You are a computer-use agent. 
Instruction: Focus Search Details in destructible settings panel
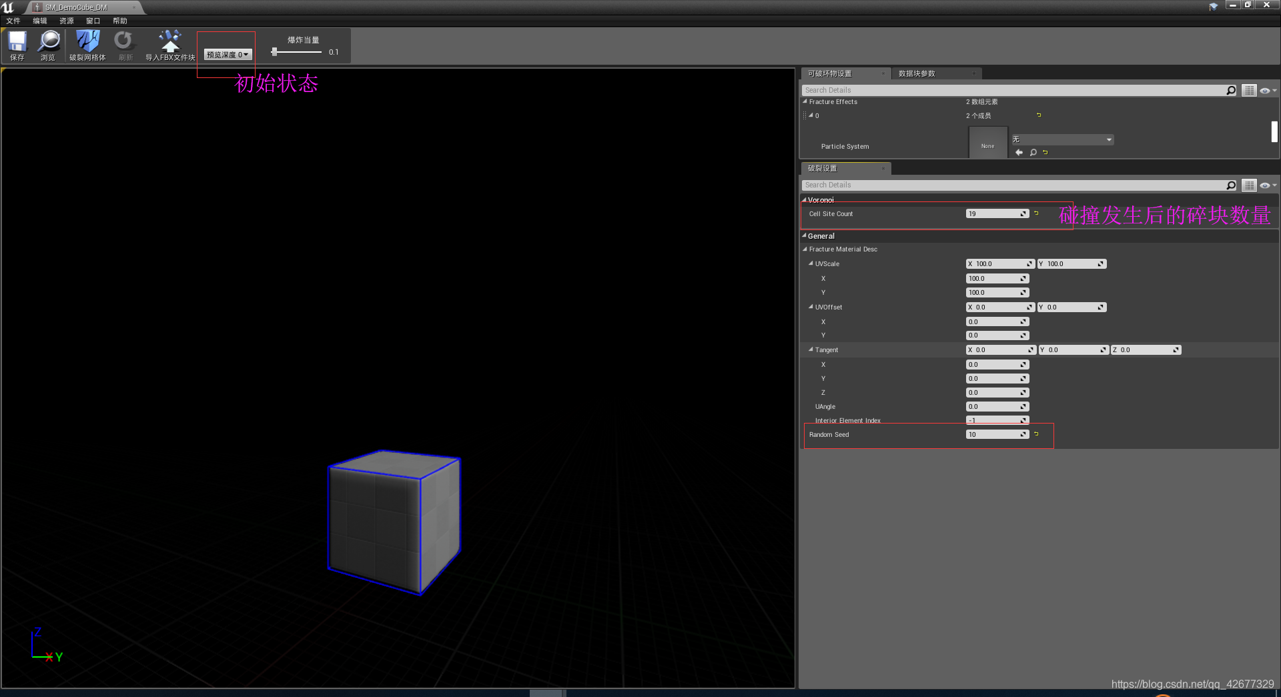(x=1013, y=90)
